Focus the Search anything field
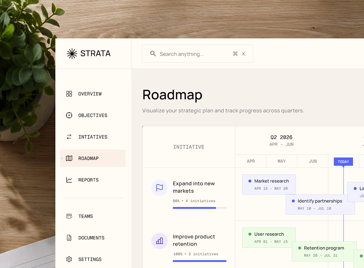The width and height of the screenshot is (364, 268). click(197, 54)
